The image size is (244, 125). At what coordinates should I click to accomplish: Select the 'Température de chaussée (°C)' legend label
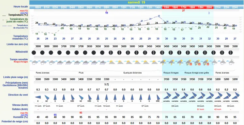[x=20, y=26]
